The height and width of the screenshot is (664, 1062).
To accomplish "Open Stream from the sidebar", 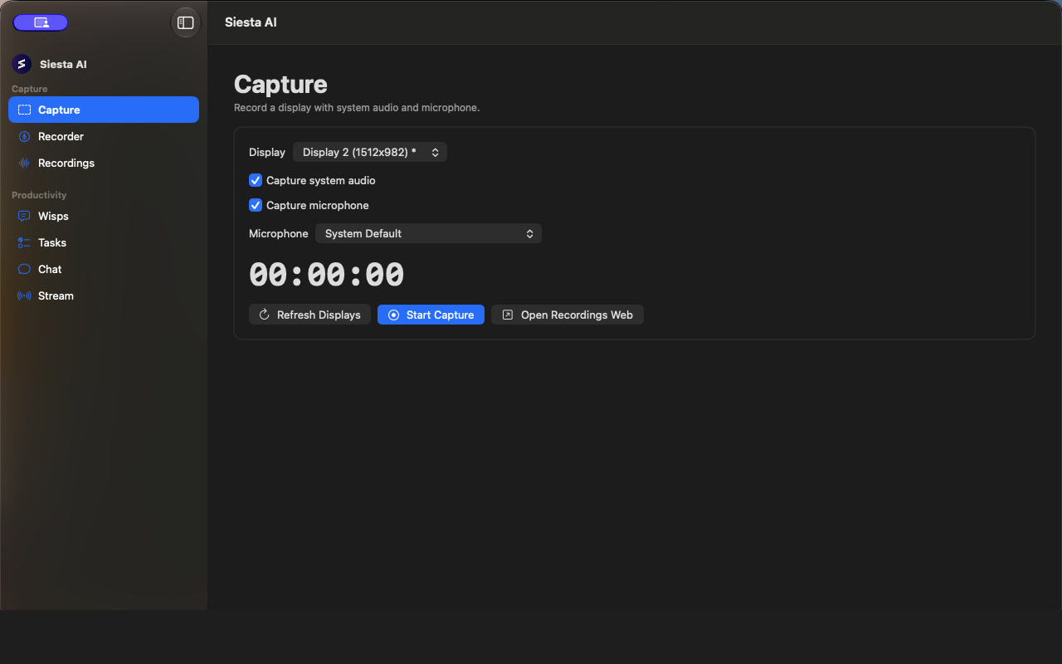I will pos(104,295).
